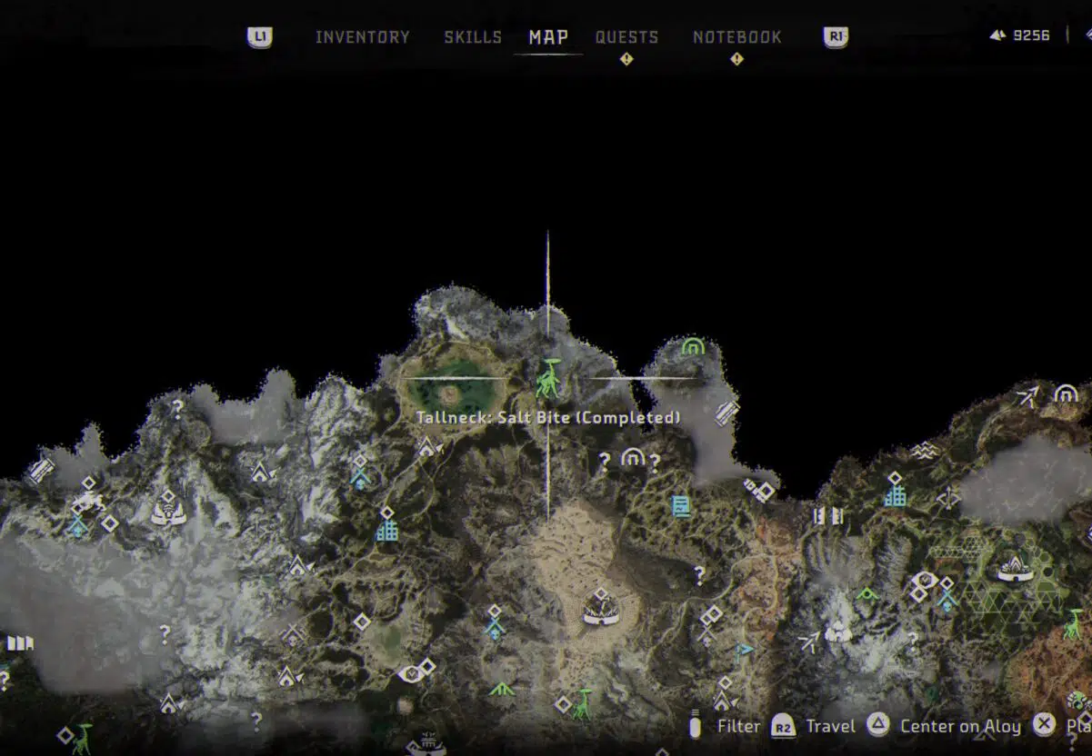Select the blue document datapoint icon

point(680,505)
